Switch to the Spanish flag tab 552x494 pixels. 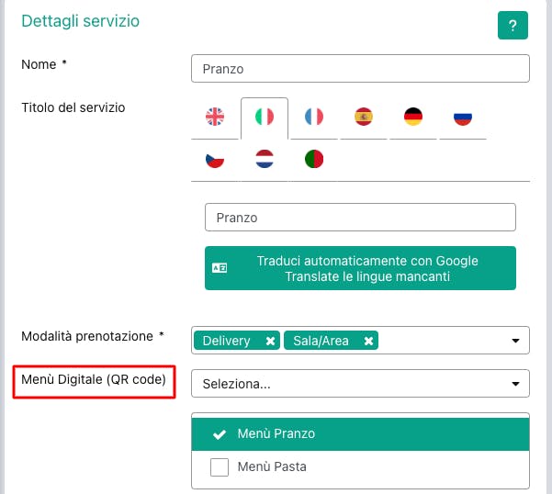(364, 117)
